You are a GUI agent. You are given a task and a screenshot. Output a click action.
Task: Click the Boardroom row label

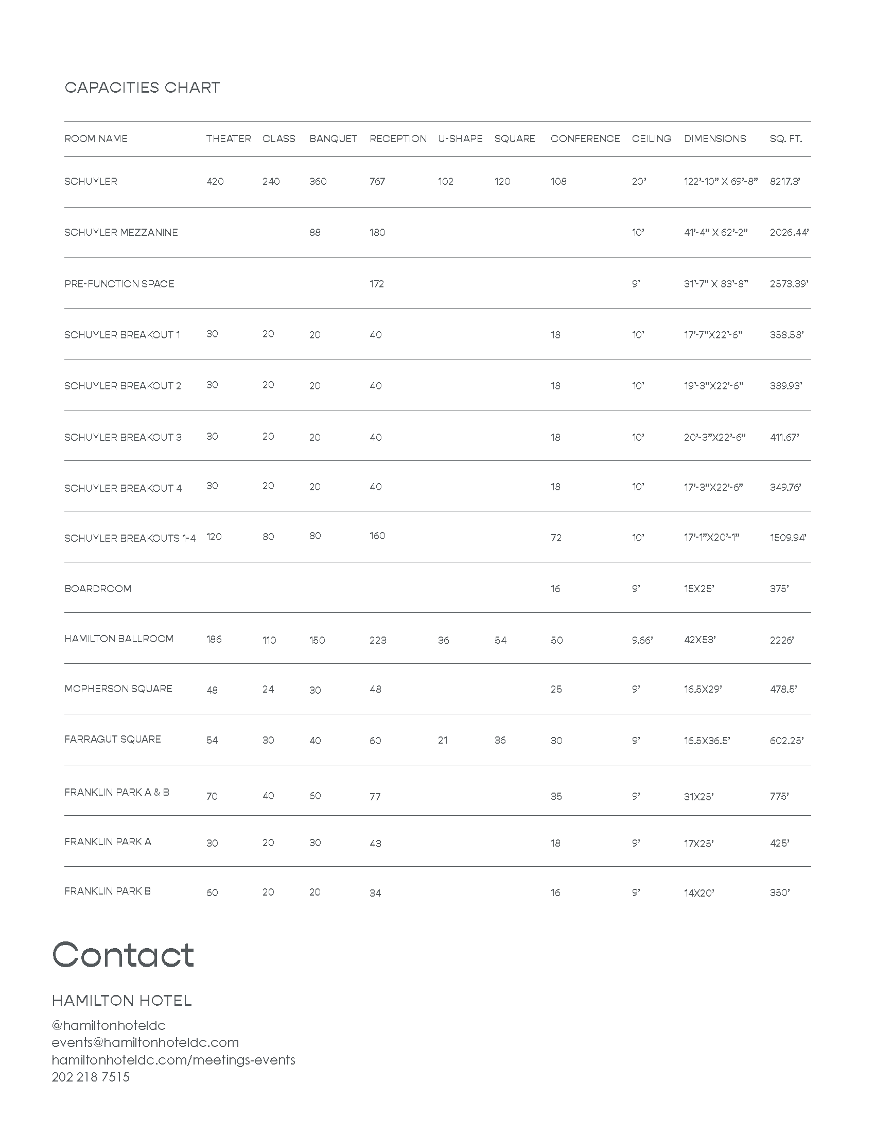click(x=97, y=589)
